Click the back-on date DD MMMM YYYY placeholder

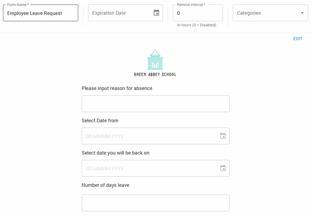tap(105, 169)
